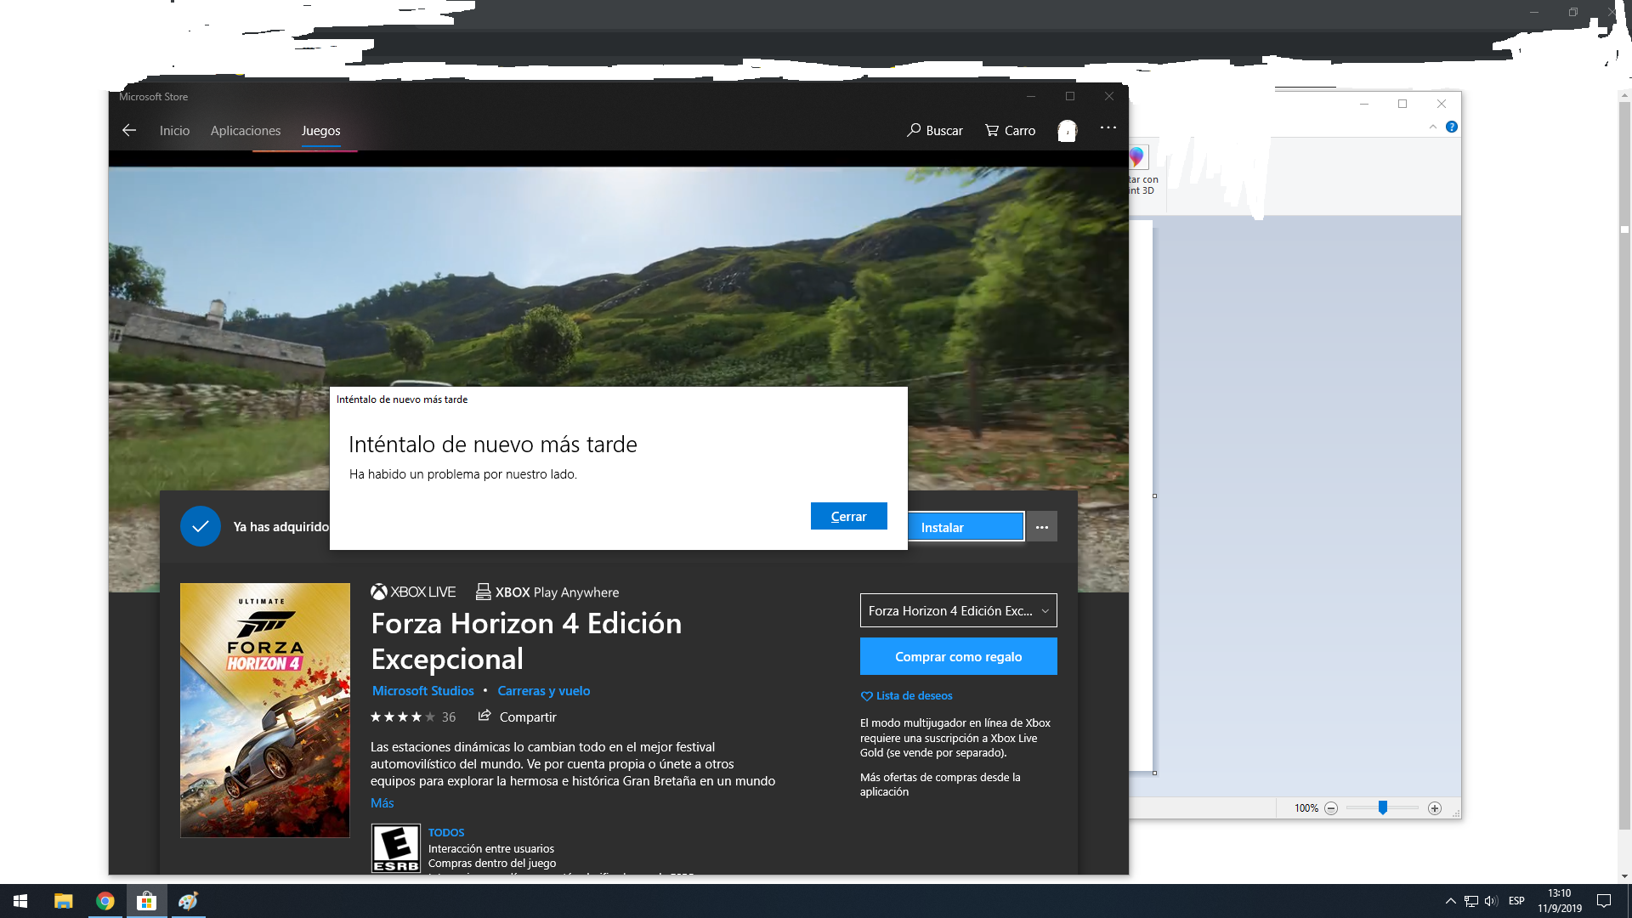Click the Comprar como regalo button
This screenshot has width=1632, height=918.
coord(958,656)
